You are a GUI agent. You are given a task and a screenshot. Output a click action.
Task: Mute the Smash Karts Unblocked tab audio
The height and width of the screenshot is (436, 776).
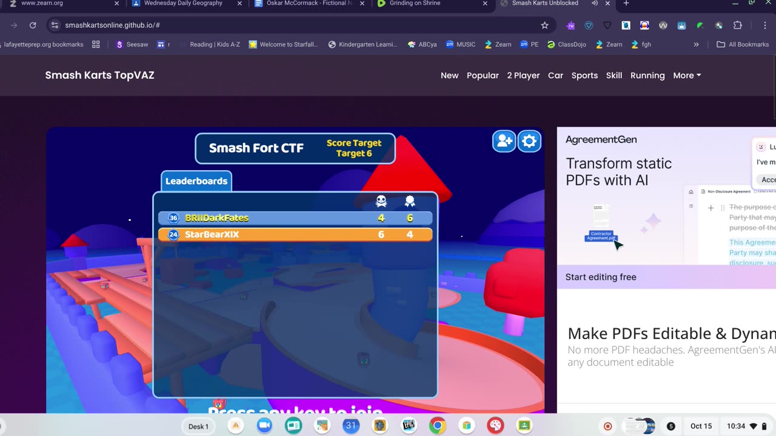595,3
